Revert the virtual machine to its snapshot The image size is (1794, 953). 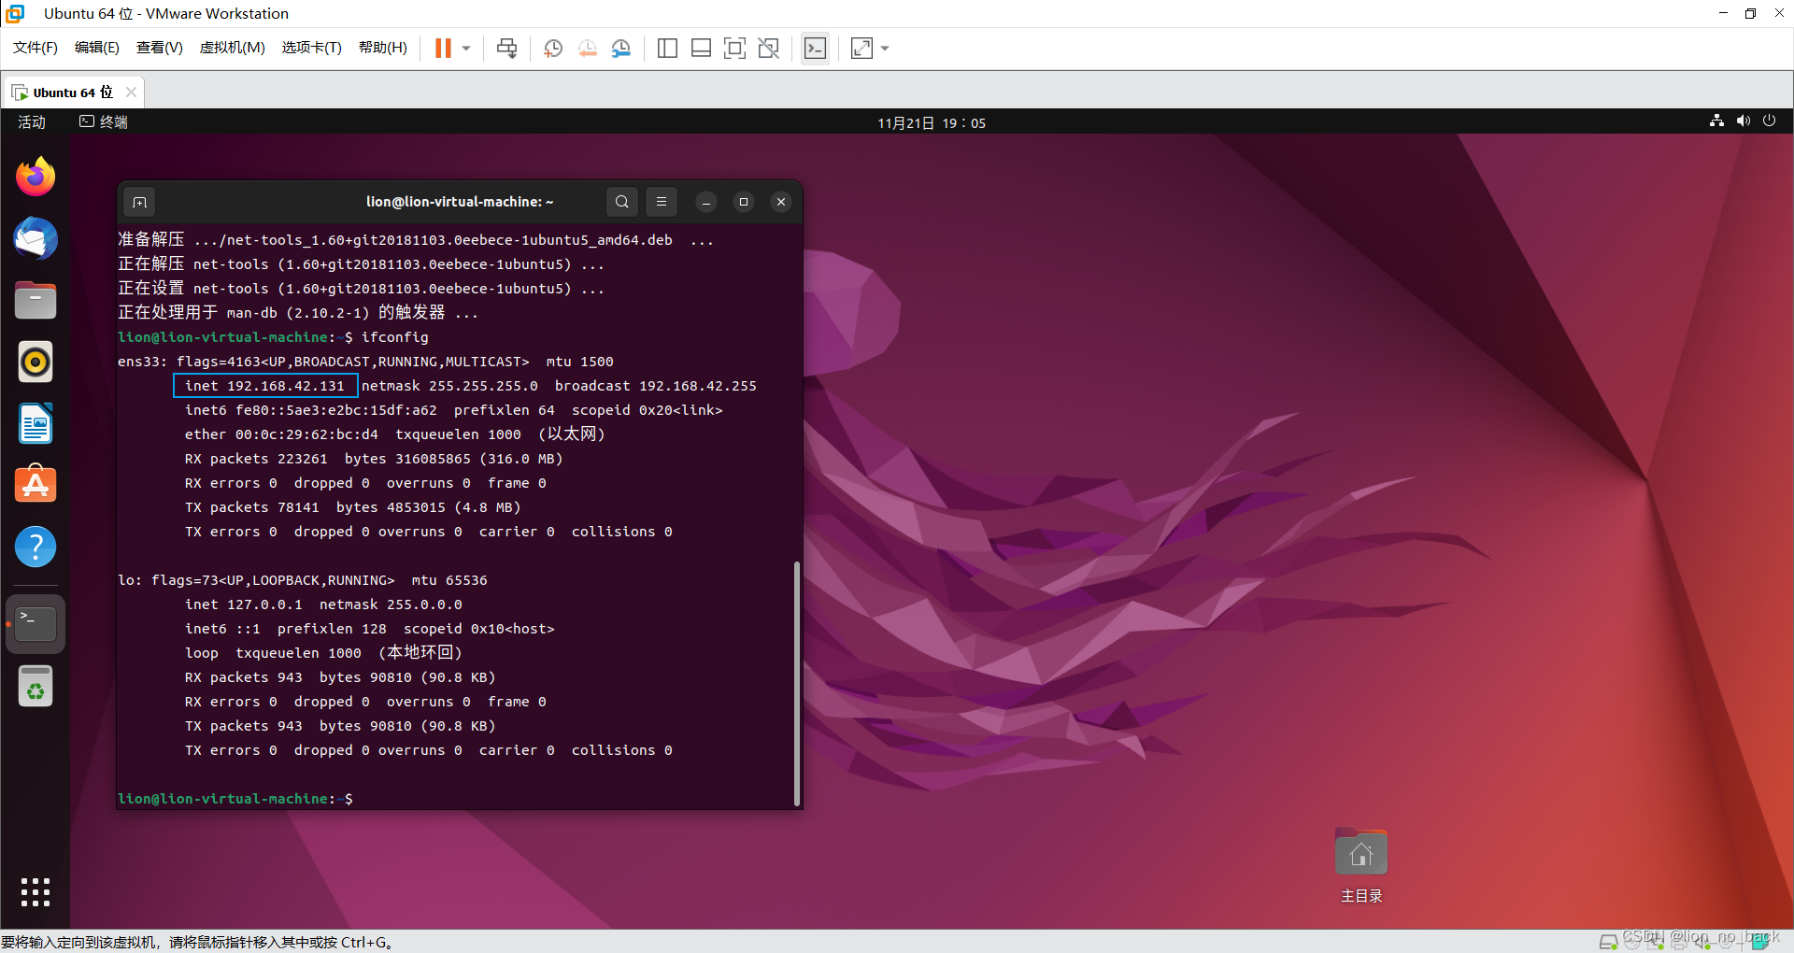coord(587,48)
